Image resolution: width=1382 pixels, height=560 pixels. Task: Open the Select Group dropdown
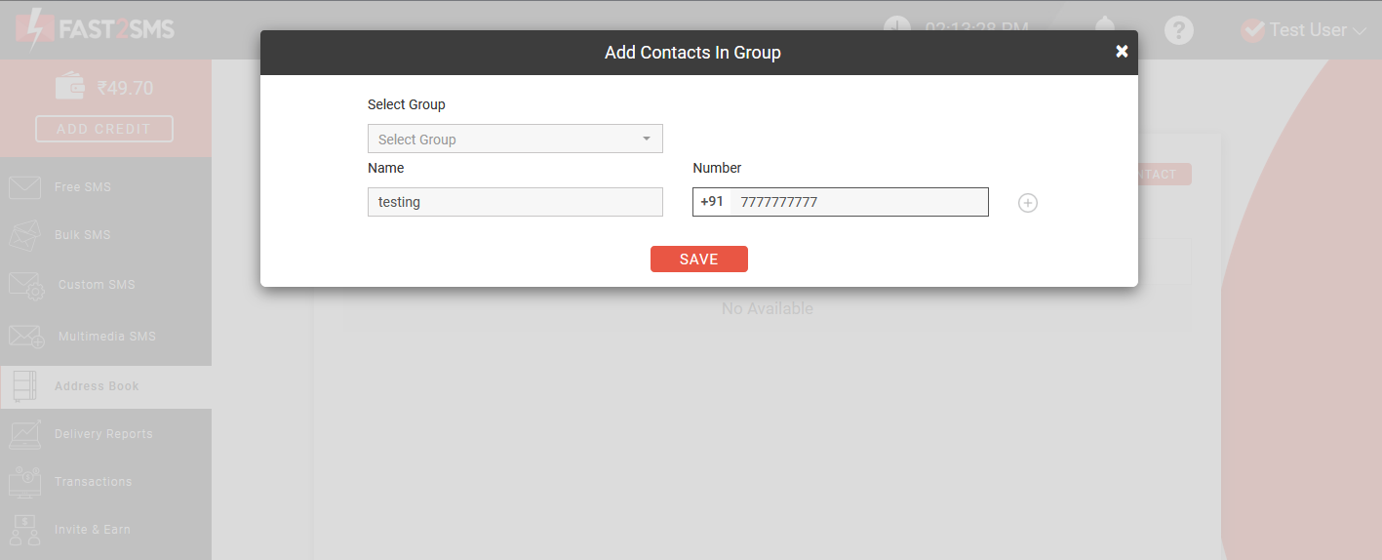click(x=515, y=139)
